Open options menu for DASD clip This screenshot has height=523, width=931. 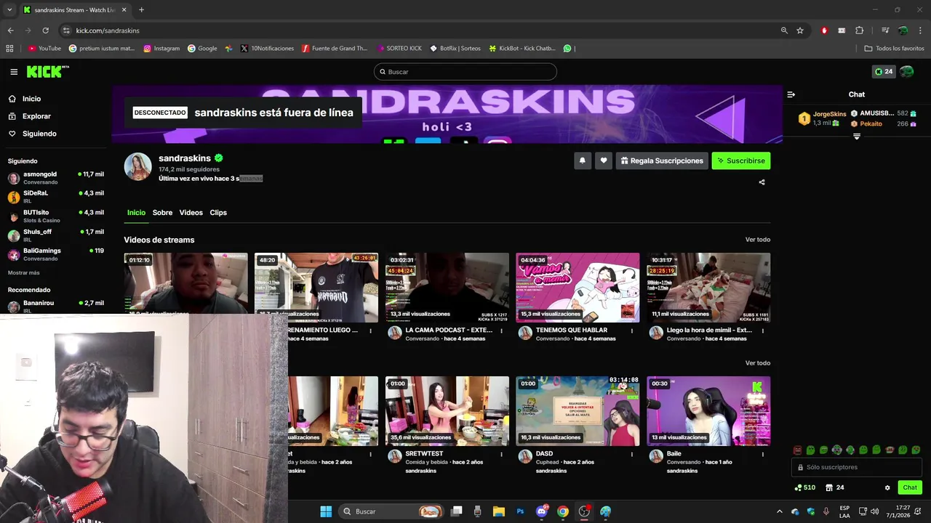[631, 454]
